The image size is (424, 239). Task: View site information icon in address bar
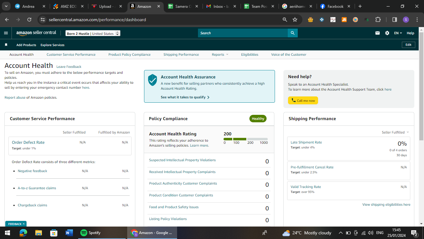click(x=43, y=20)
